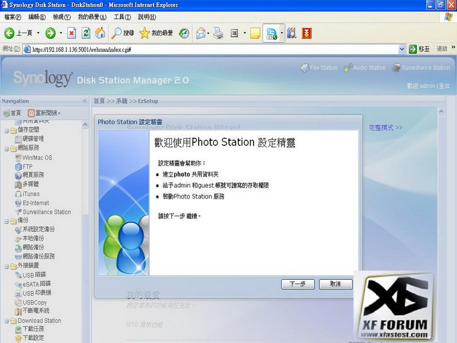Screen dimensions: 457x343
Task: Open USB 印表機 in navigation tree
Action: (33, 293)
